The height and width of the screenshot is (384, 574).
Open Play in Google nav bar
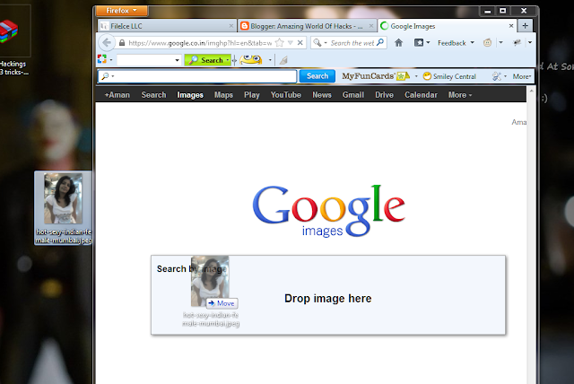point(252,95)
